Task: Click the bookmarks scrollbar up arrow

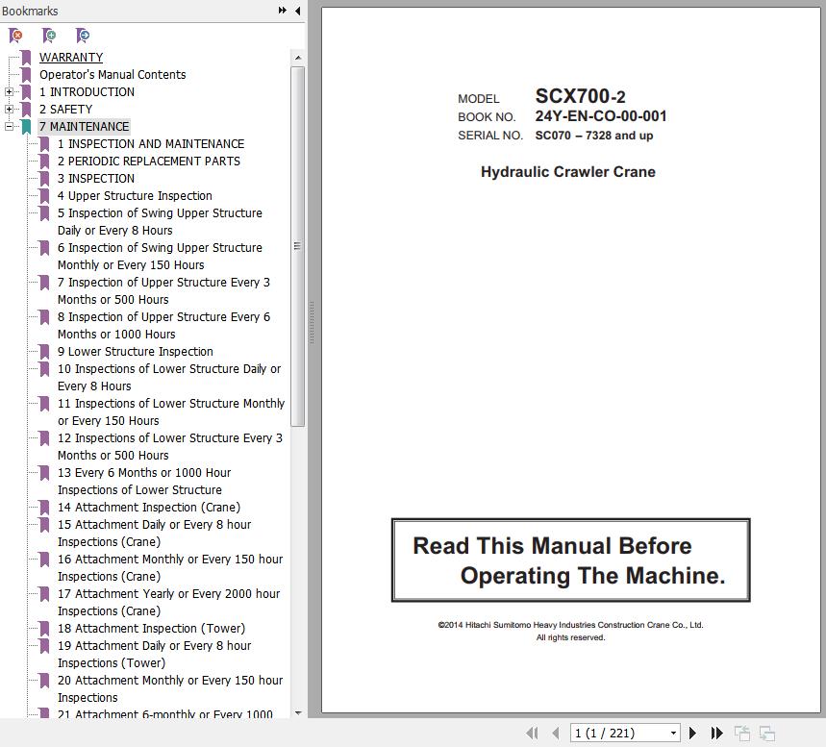Action: (298, 58)
